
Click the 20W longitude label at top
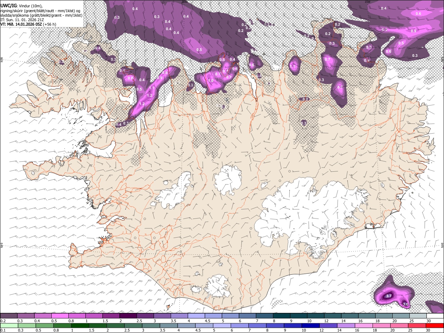(185, 2)
